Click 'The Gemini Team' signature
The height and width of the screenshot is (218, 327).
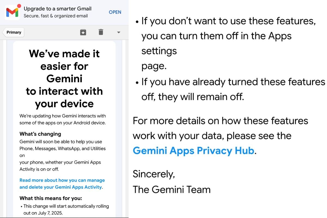point(171,189)
